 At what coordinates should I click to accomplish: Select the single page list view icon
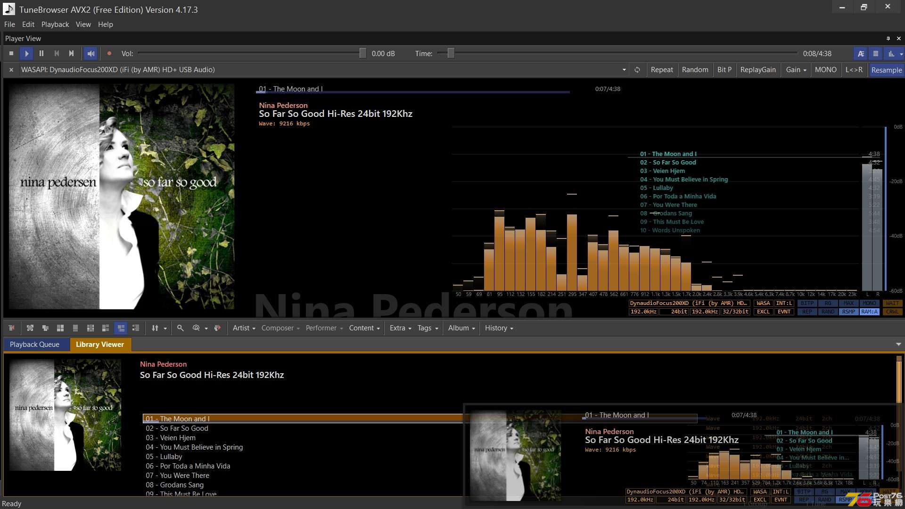point(75,328)
